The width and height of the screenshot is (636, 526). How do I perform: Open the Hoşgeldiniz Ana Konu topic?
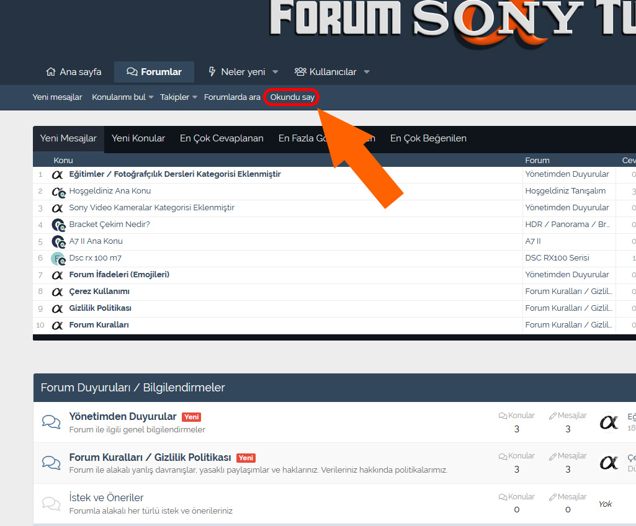click(x=110, y=191)
